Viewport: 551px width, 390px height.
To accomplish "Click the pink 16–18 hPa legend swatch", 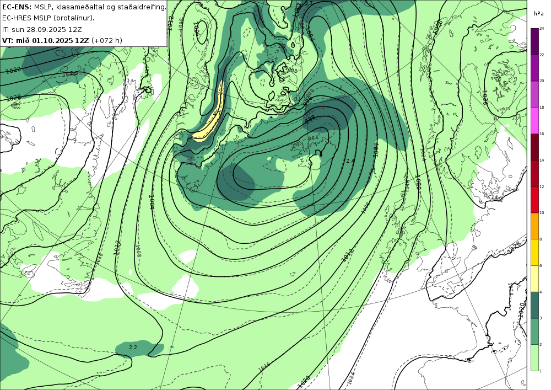I will tap(534, 120).
